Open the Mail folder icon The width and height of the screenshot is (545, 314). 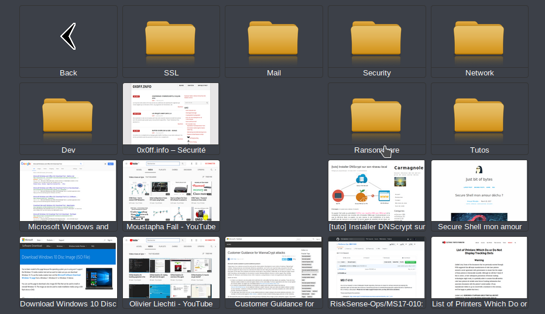tap(273, 38)
